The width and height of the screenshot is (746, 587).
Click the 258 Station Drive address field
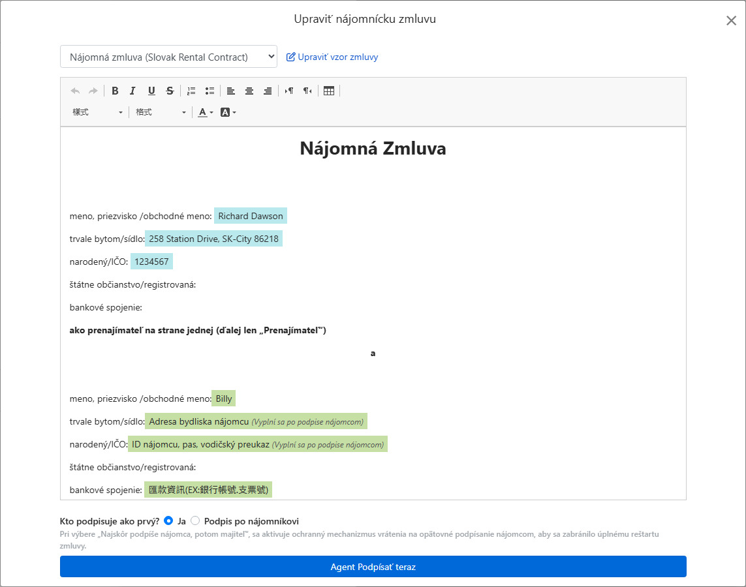[213, 239]
